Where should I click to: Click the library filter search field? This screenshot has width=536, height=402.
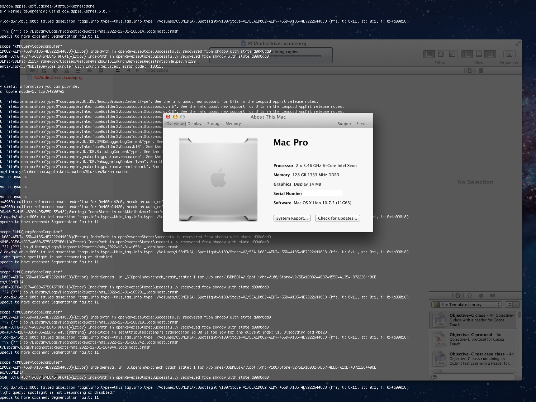pos(473,377)
